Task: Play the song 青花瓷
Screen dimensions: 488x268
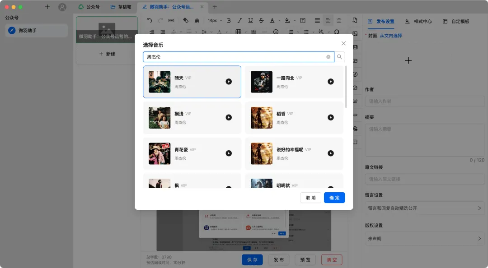Action: pos(229,153)
